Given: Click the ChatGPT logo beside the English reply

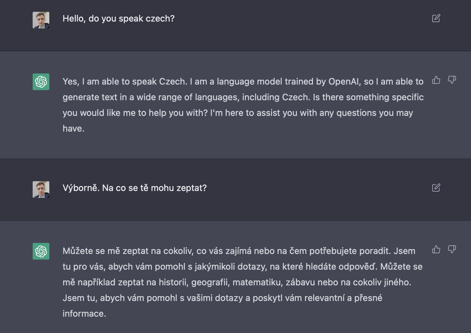Looking at the screenshot, I should pos(41,82).
